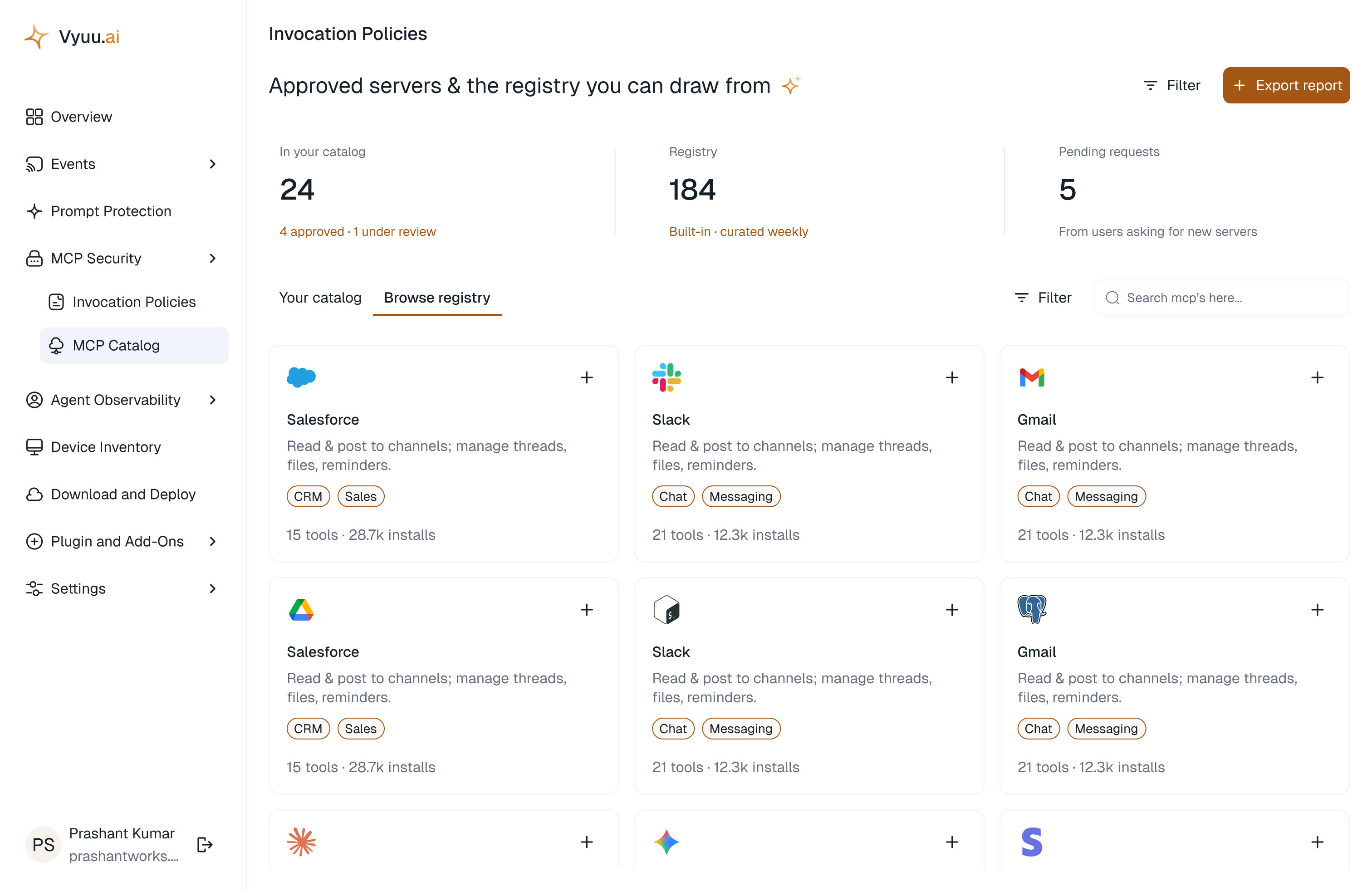Click the Plugin and Add-Ons plus-circle icon
The width and height of the screenshot is (1372, 891).
coord(34,541)
